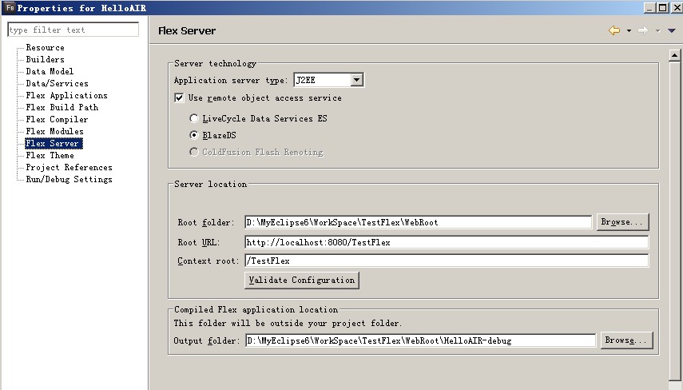
Task: Open Flex Compiler properties page
Action: click(x=57, y=119)
